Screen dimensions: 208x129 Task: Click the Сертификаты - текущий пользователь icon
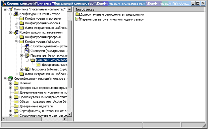(x=10, y=79)
